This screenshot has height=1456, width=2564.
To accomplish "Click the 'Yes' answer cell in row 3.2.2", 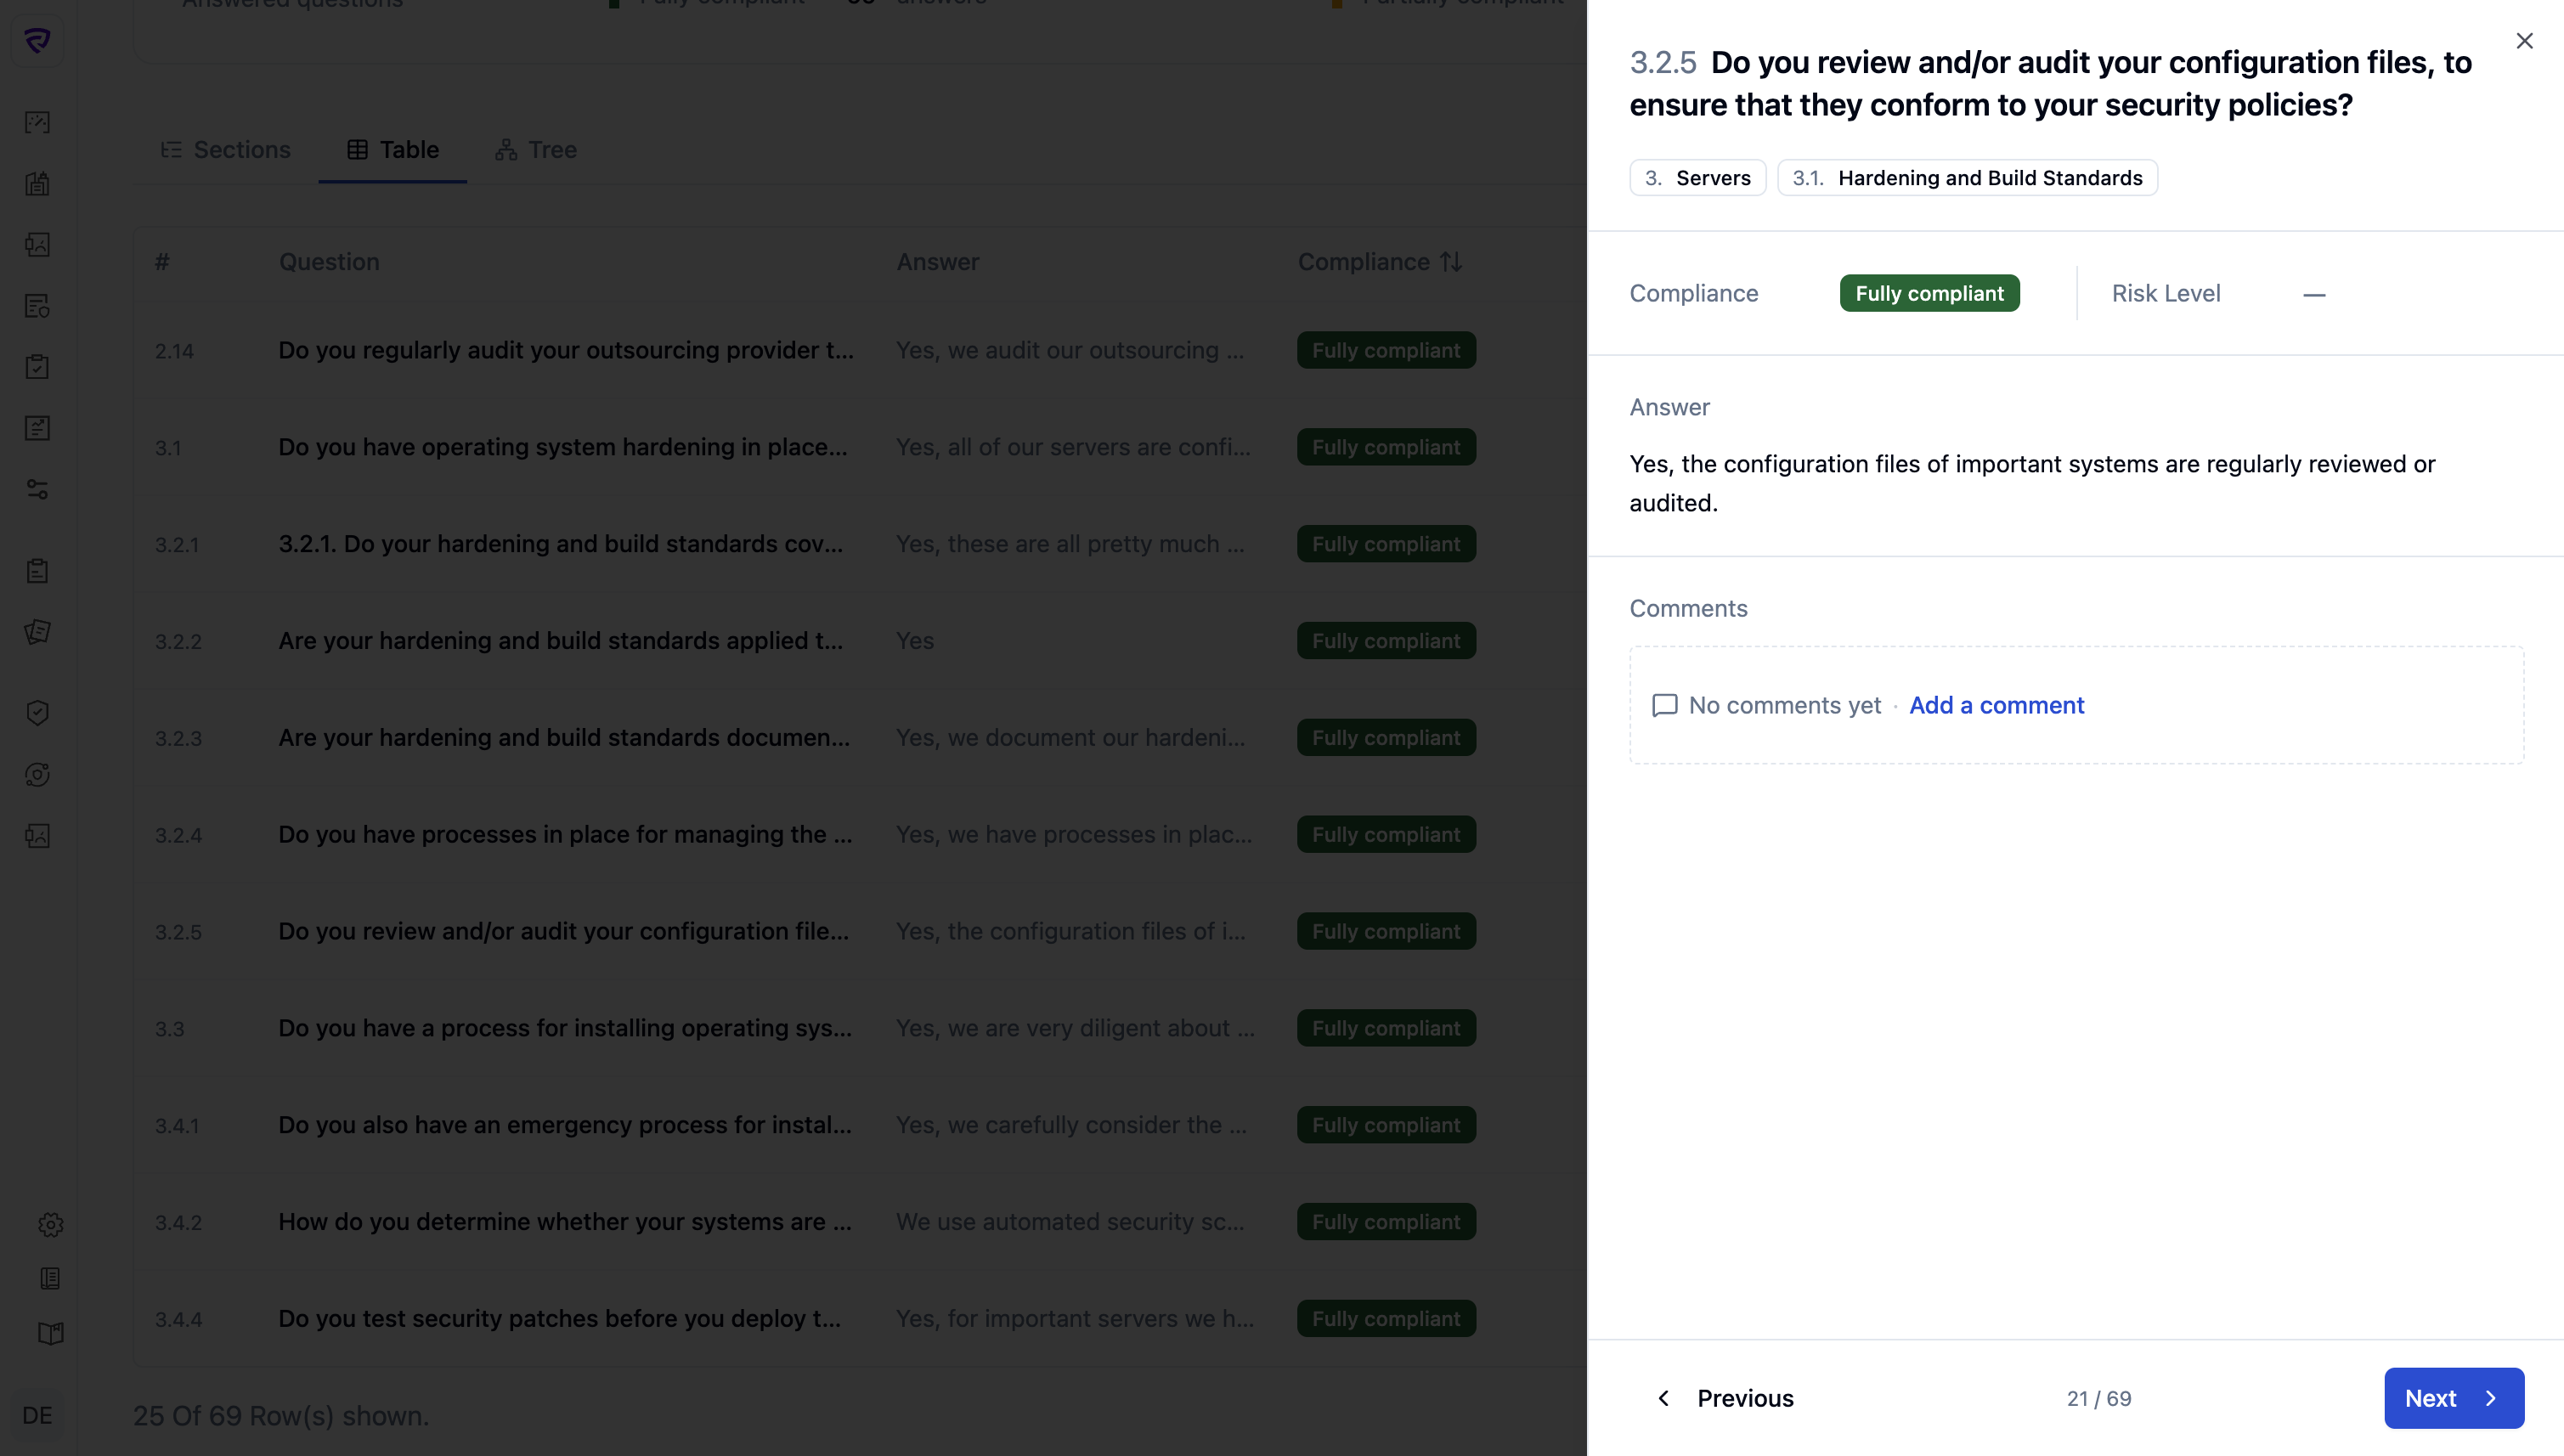I will coord(915,641).
